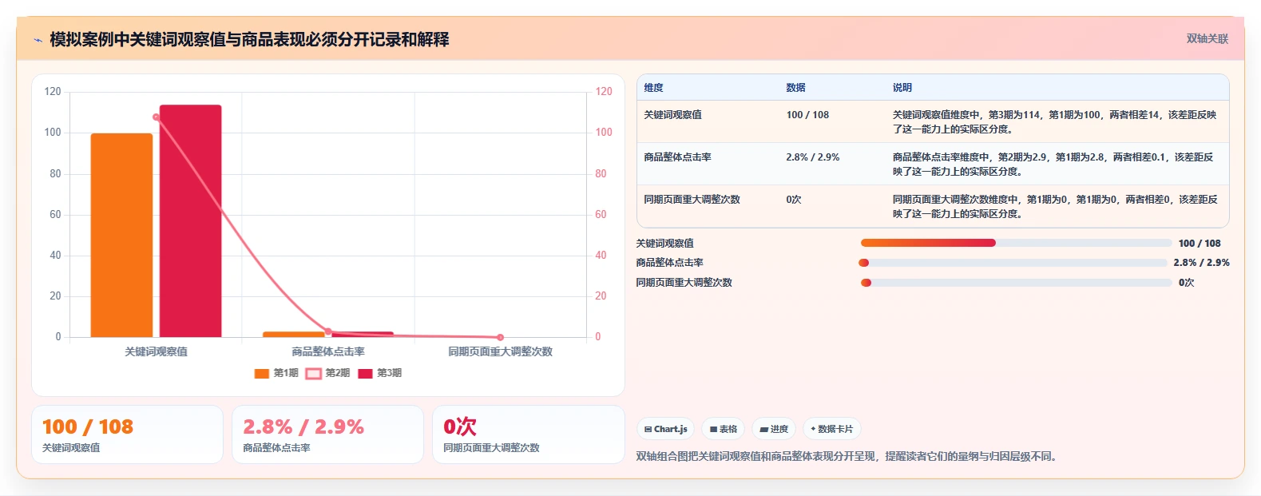
Task: Click the line point at 商品整体点击率
Action: [328, 331]
